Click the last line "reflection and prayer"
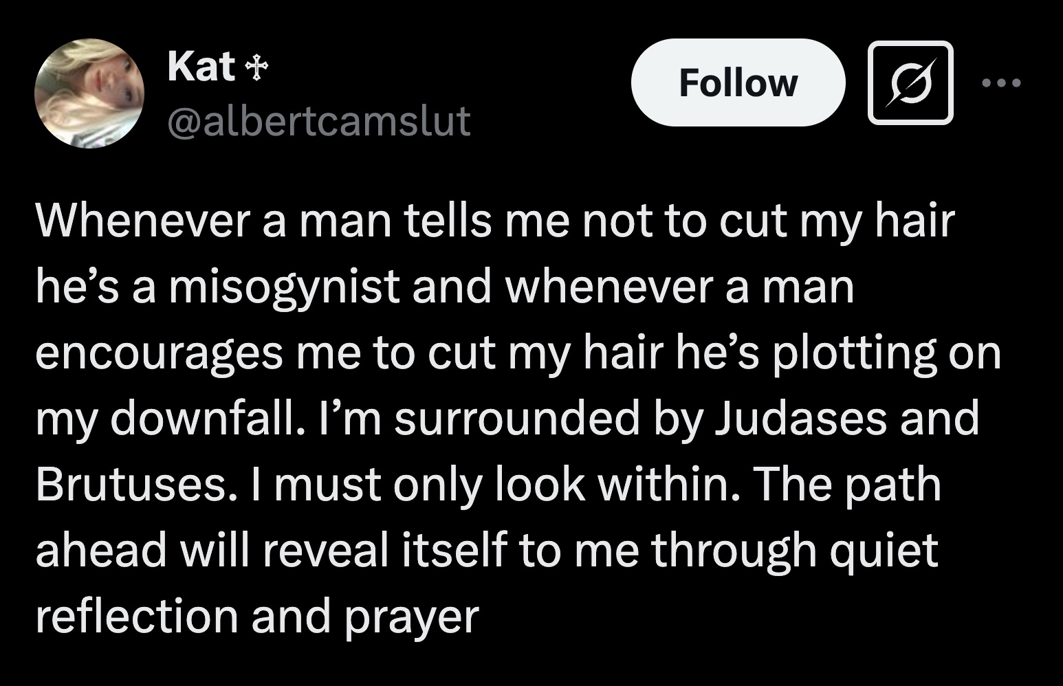 (257, 617)
